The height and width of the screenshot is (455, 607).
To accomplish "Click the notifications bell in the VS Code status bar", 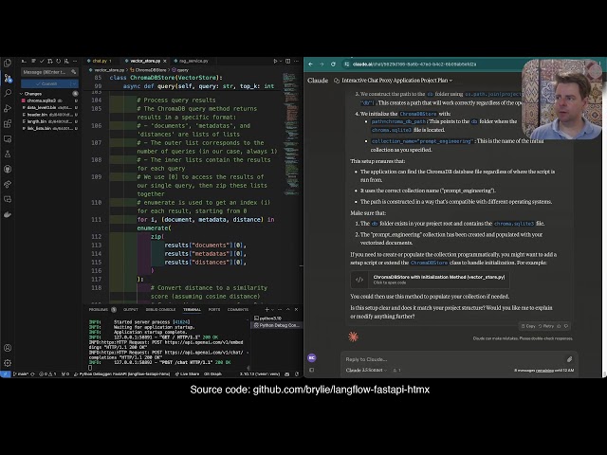I will 297,374.
